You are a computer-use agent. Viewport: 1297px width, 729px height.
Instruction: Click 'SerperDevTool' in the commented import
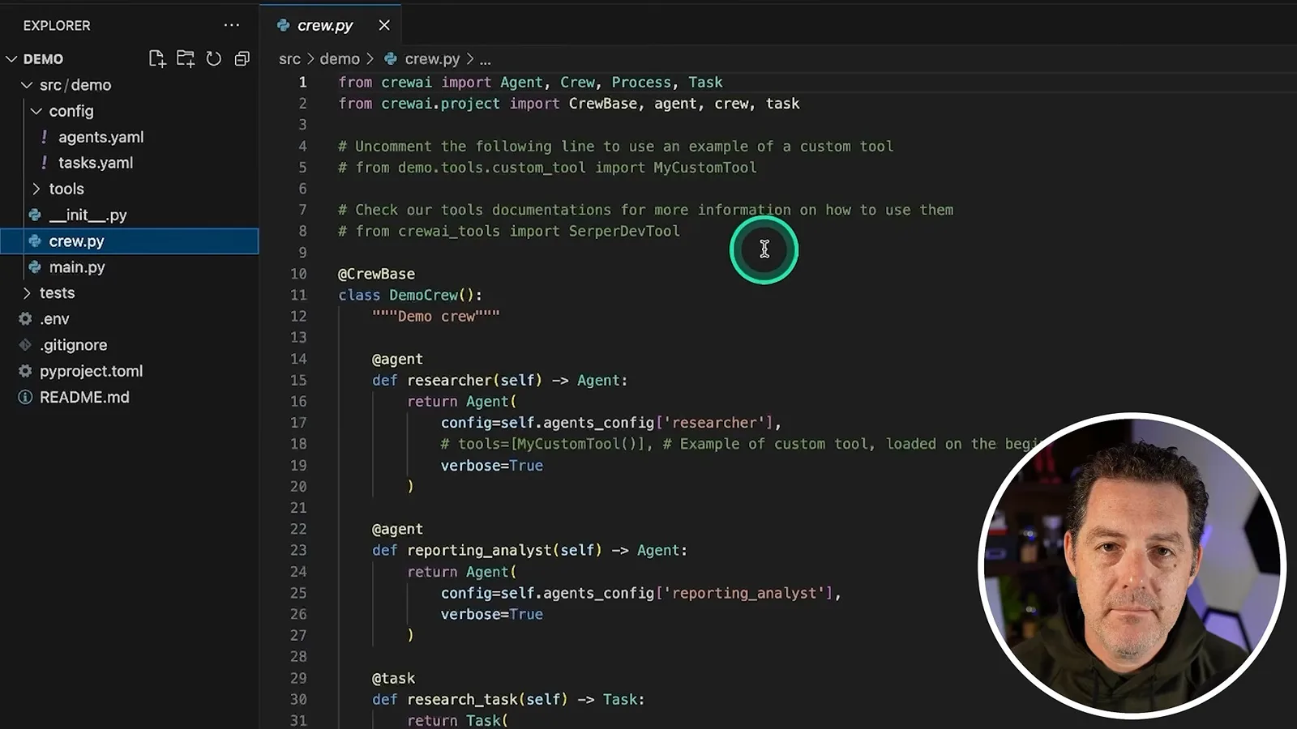pos(624,231)
